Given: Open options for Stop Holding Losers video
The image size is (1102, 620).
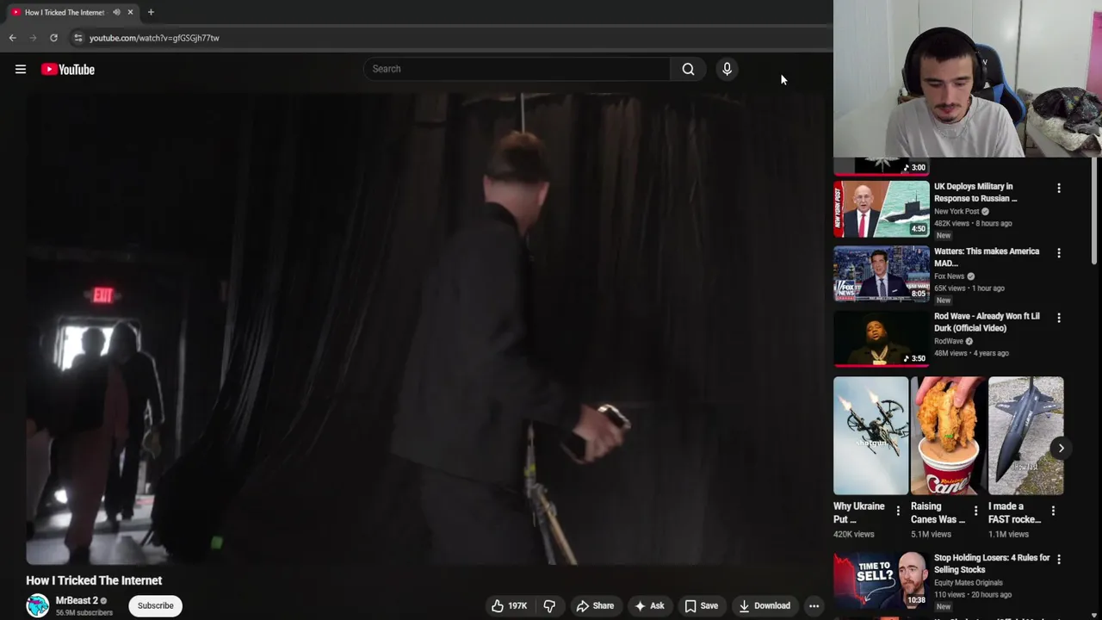Looking at the screenshot, I should [1059, 560].
